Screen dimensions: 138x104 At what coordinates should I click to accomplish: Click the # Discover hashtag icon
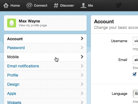click(x=56, y=6)
